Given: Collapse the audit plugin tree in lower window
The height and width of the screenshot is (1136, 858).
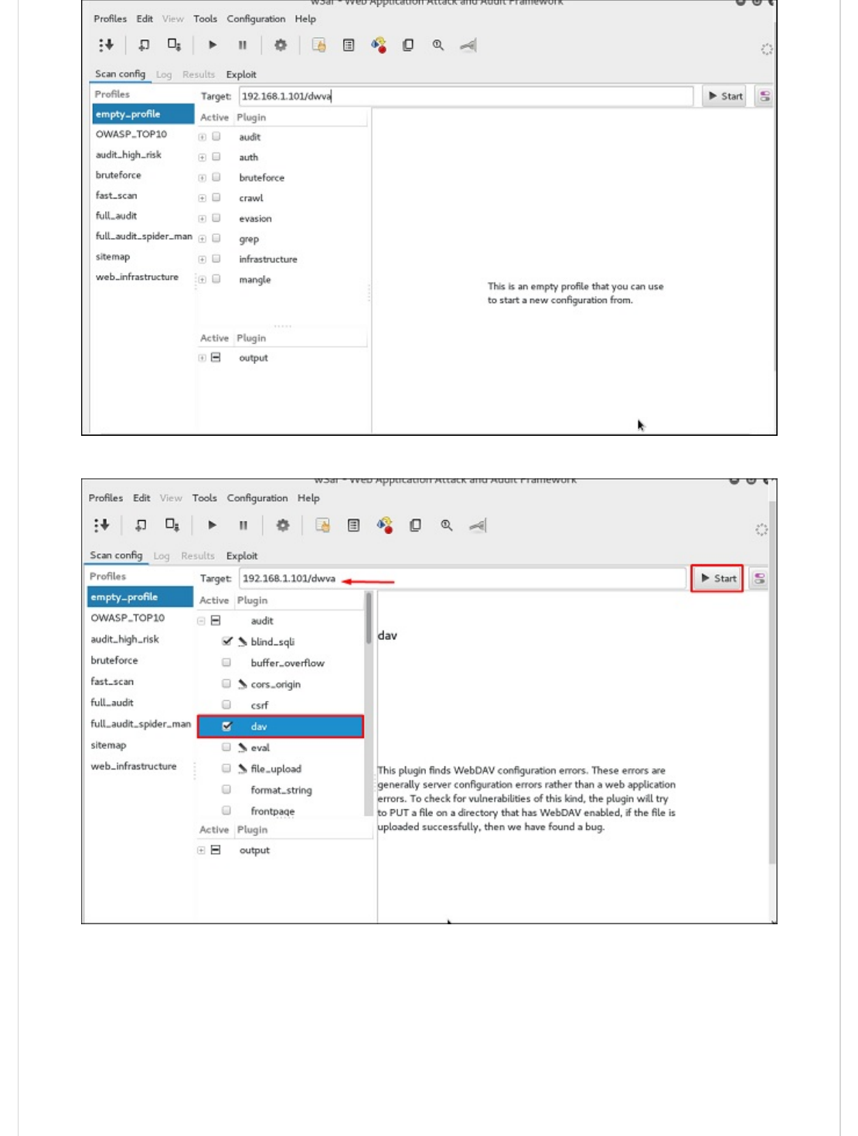Looking at the screenshot, I should click(201, 621).
